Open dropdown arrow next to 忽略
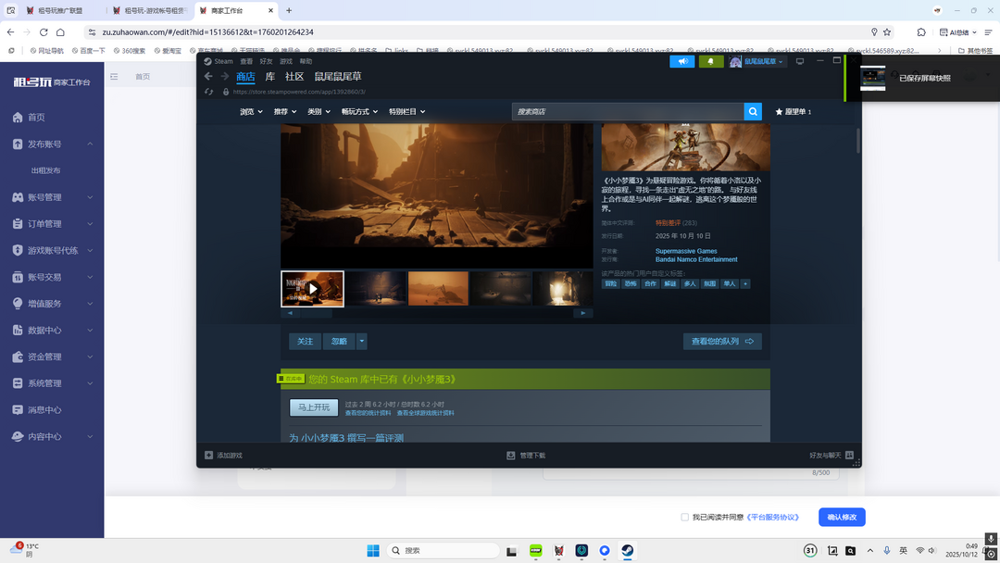 pos(362,342)
